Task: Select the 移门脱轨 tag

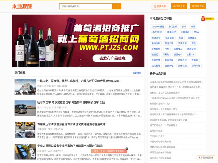Action: (x=173, y=27)
